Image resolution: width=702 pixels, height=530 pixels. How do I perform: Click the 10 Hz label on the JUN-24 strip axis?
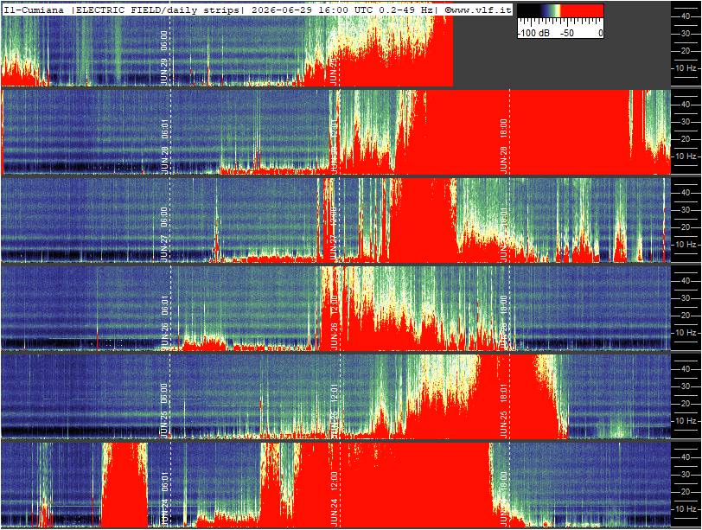[x=687, y=509]
